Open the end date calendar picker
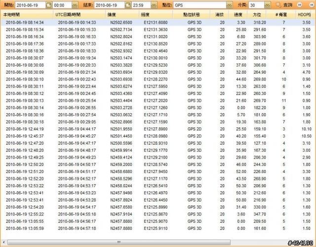Image resolution: width=316 pixels, height=247 pixels. tap(128, 5)
